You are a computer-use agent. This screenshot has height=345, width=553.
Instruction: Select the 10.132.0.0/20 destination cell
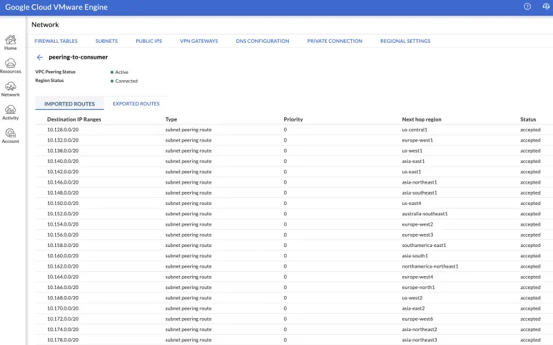(x=63, y=140)
